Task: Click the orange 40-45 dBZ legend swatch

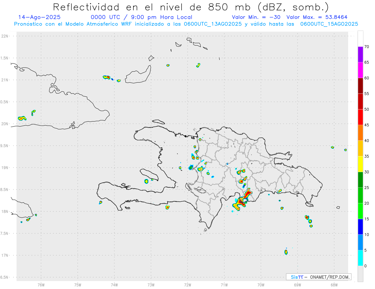Action: [x=360, y=133]
